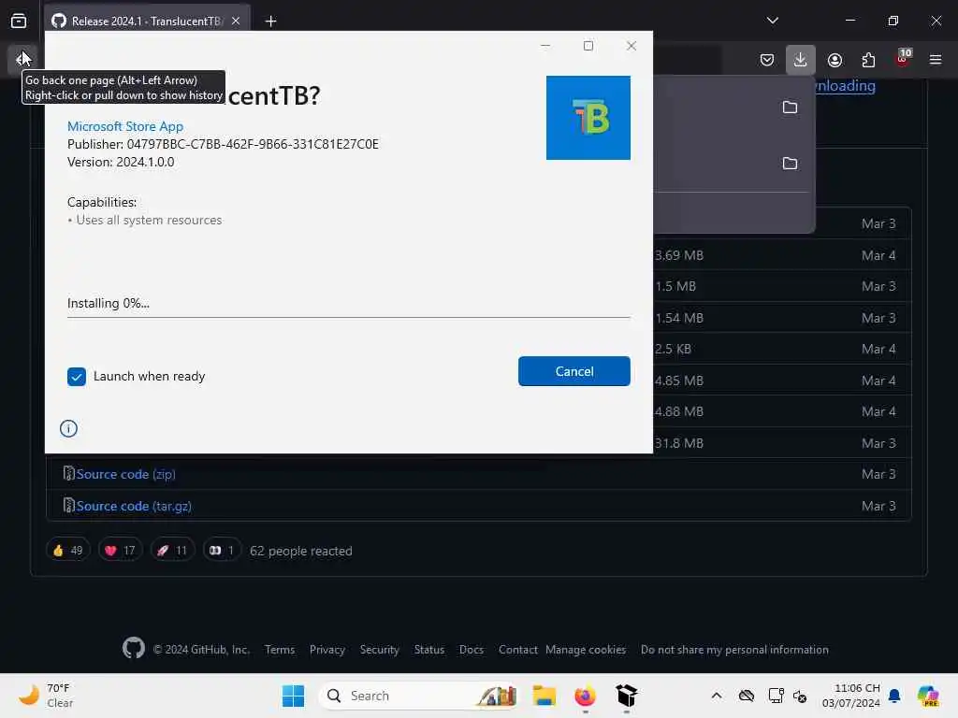Cancel the TranslucentTB installation

tap(573, 371)
